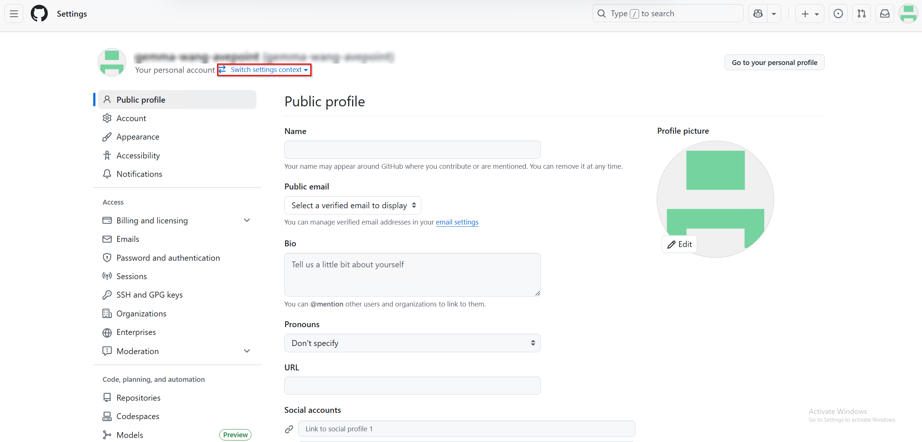Open the GitHub Copilot menu icon

(758, 13)
